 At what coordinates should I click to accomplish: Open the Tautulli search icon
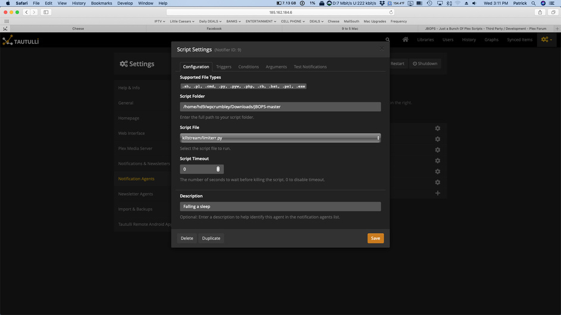pyautogui.click(x=387, y=40)
